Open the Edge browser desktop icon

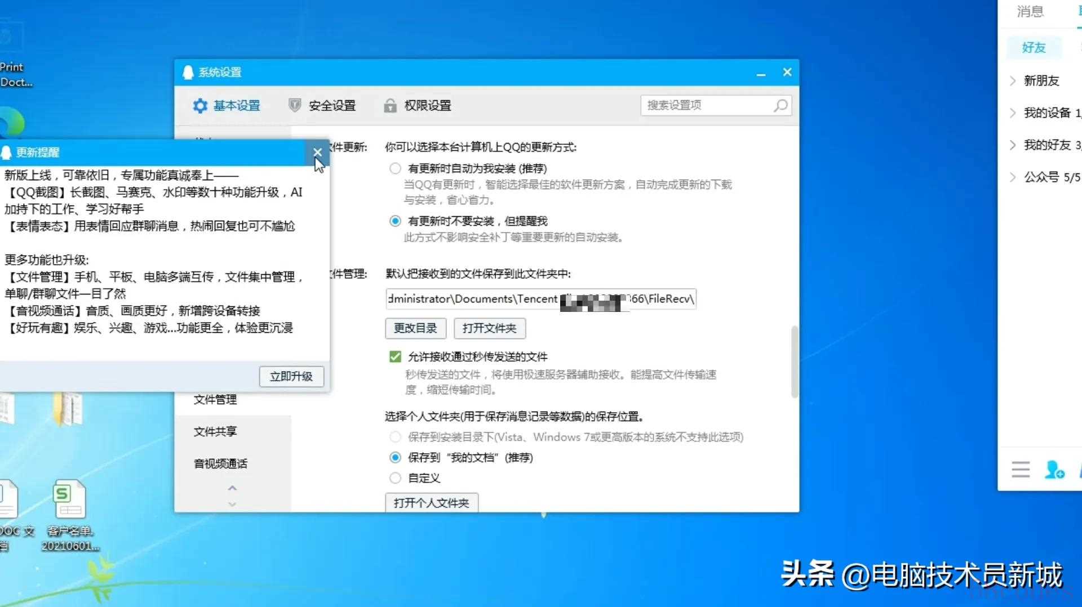click(11, 123)
